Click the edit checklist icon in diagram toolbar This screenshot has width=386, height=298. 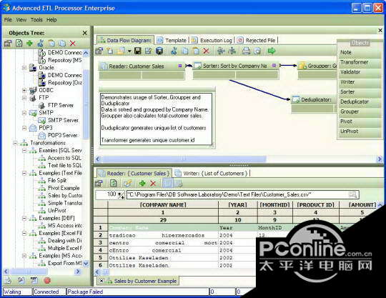[149, 51]
